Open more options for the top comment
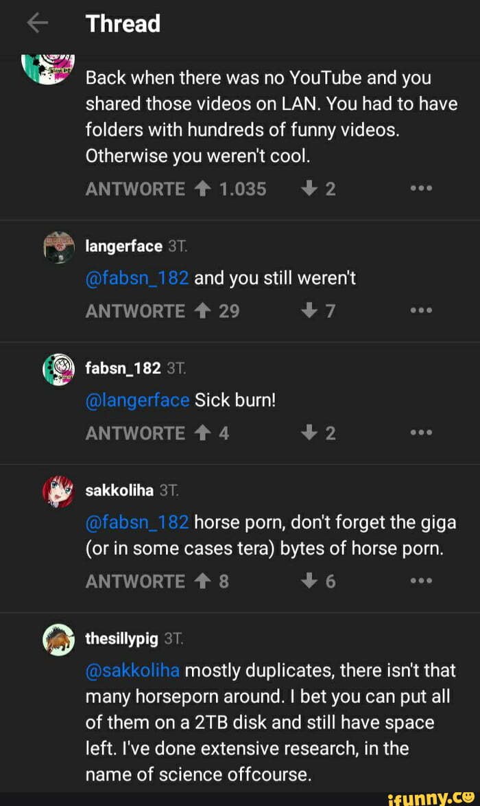 [419, 189]
